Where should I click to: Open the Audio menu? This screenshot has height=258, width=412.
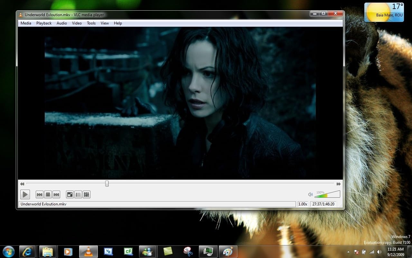(61, 23)
